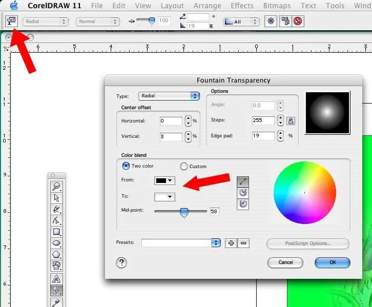Select the Polygon tool
The width and height of the screenshot is (372, 307).
click(x=56, y=254)
